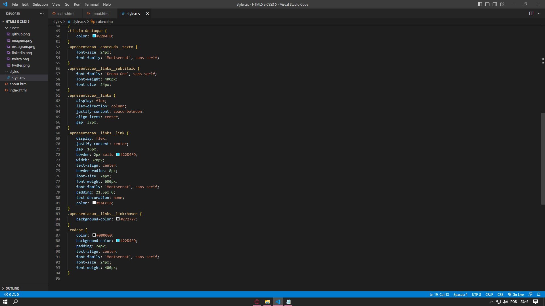
Task: Click the #000000 swatch on line 87
Action: (x=94, y=235)
